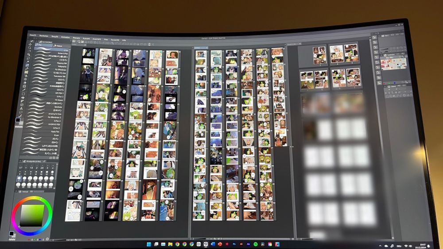Open the Datei menu

[33, 35]
